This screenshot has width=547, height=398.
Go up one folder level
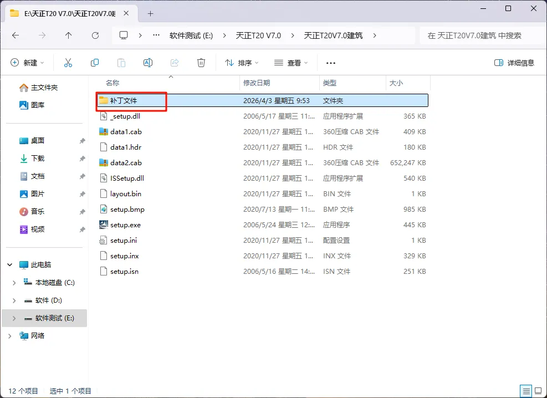(68, 35)
